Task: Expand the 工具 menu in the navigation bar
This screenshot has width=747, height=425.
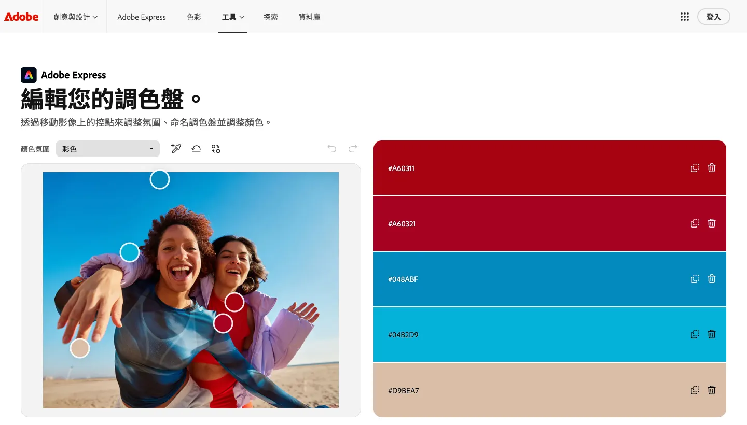Action: click(233, 17)
